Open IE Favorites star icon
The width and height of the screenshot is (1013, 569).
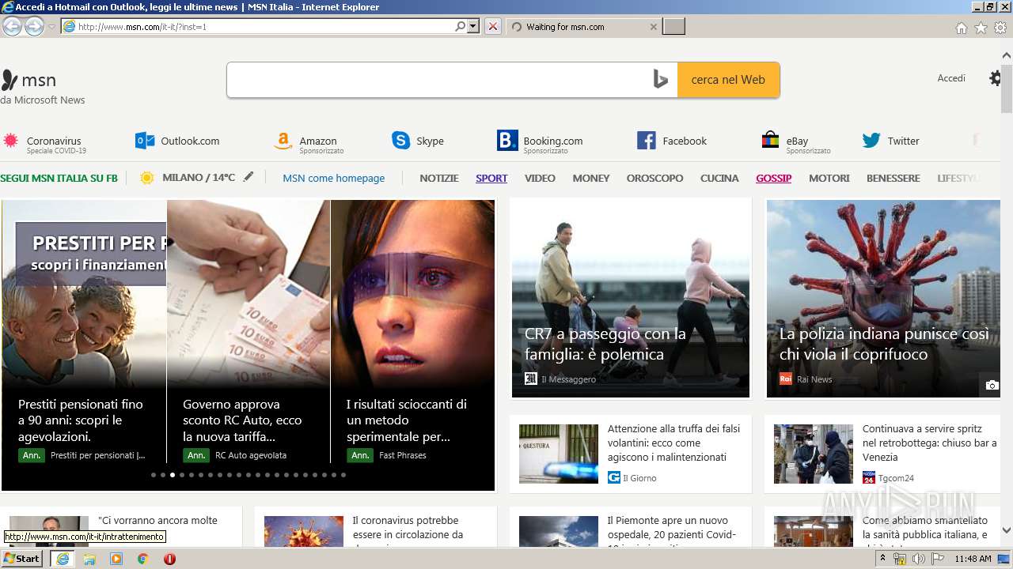point(981,28)
